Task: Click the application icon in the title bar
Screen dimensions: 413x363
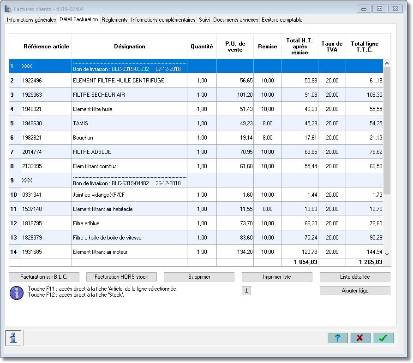Action: point(8,9)
